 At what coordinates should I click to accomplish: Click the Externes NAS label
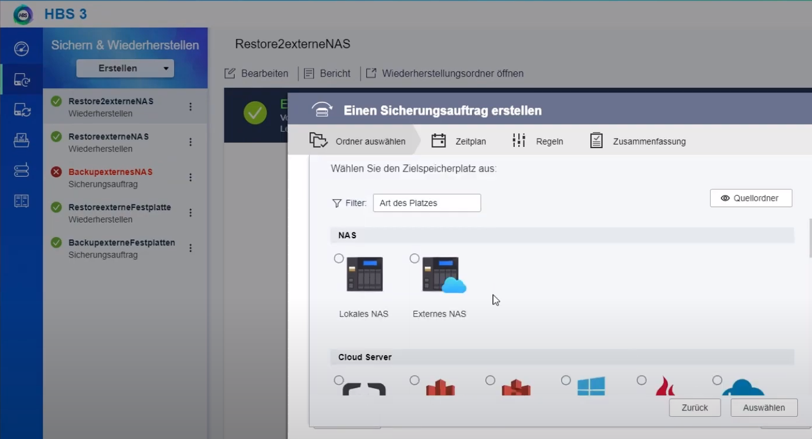[439, 314]
